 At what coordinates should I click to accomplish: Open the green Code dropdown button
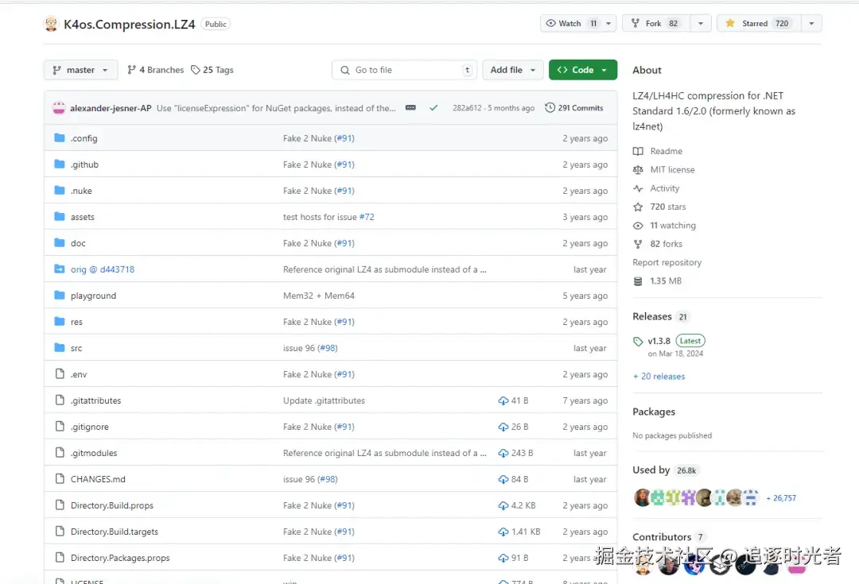tap(583, 70)
